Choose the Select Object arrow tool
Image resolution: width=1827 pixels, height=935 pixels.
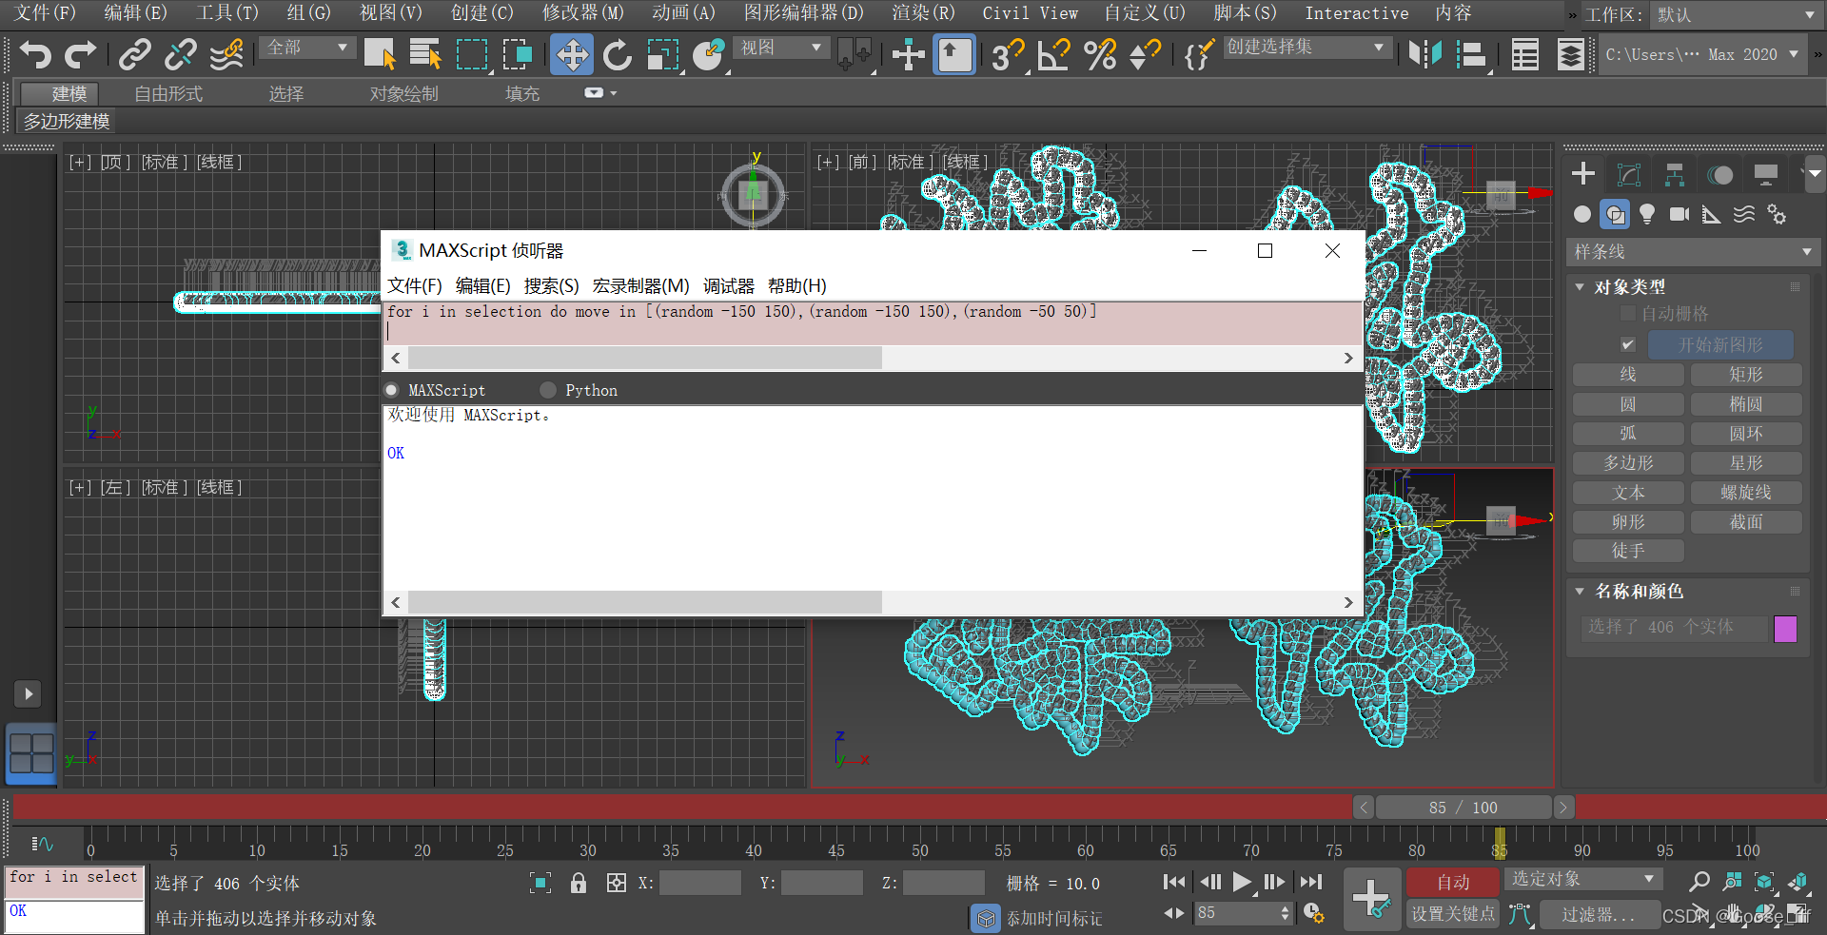[x=380, y=55]
